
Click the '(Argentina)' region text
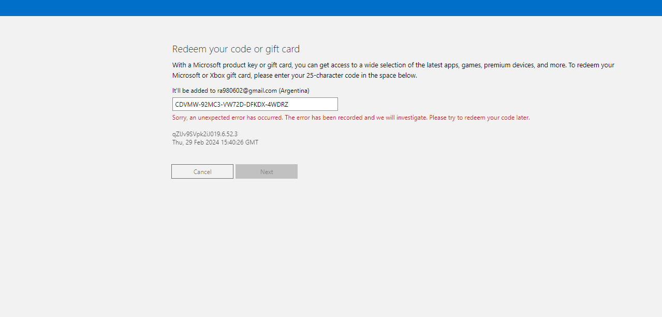pyautogui.click(x=294, y=91)
